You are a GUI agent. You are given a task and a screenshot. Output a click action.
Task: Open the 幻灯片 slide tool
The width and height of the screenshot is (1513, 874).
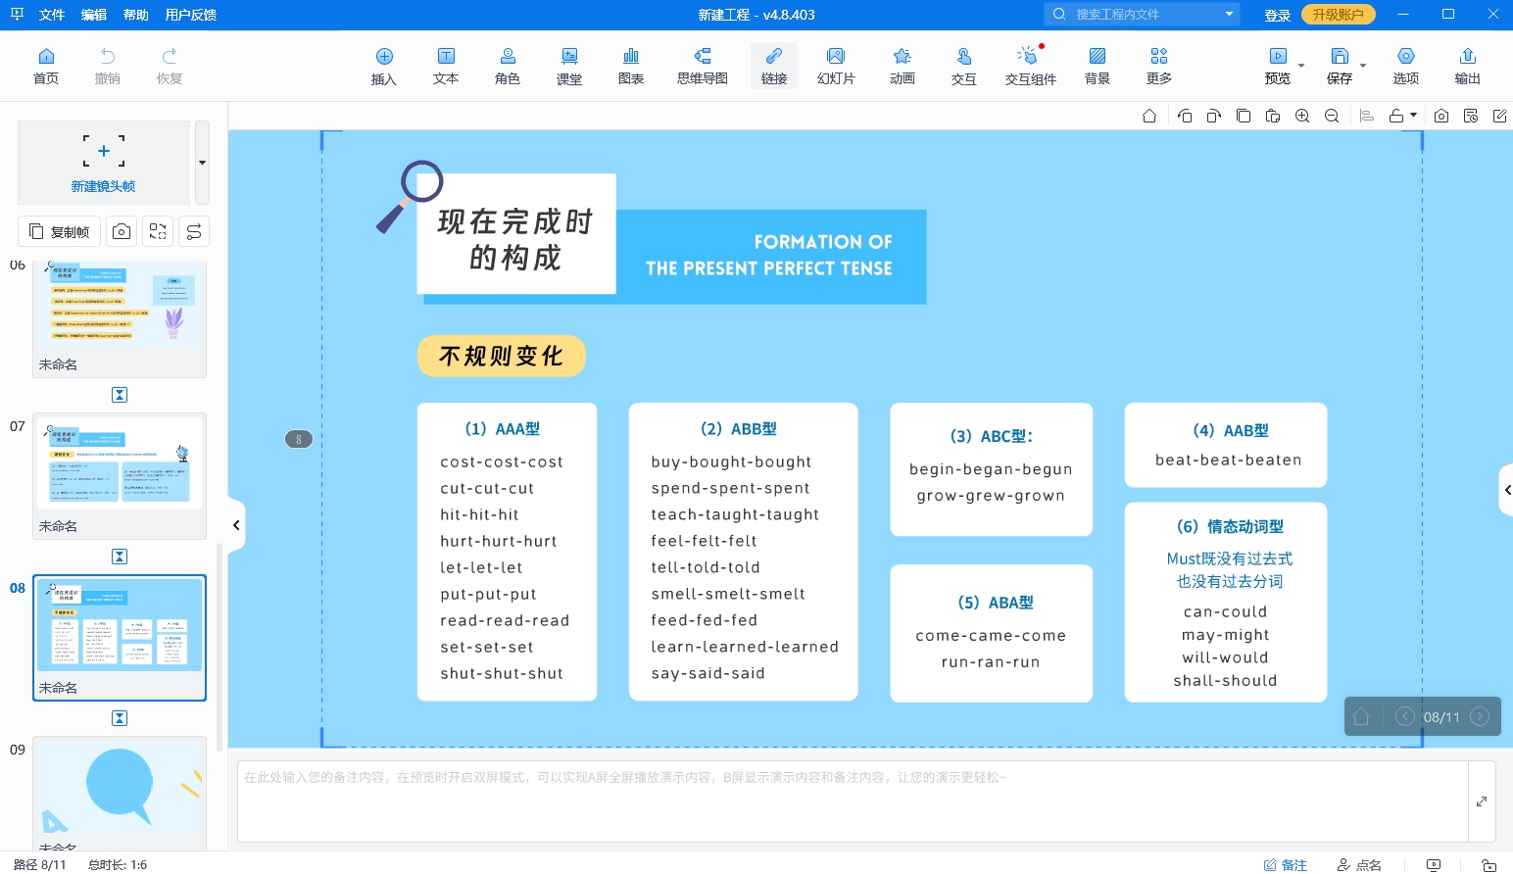(x=836, y=66)
